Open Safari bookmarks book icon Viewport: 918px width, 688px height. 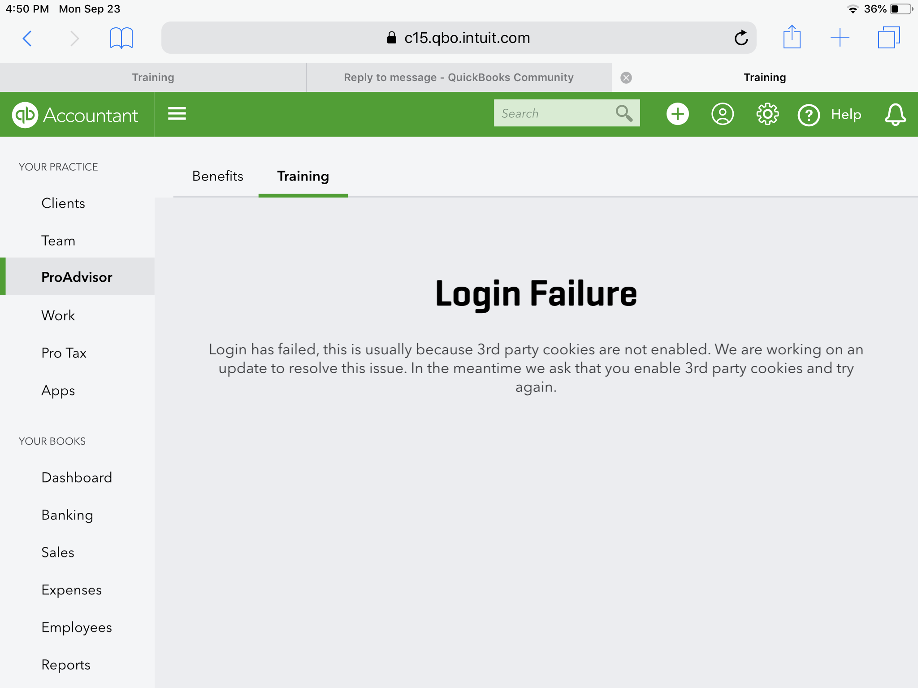[x=121, y=38]
